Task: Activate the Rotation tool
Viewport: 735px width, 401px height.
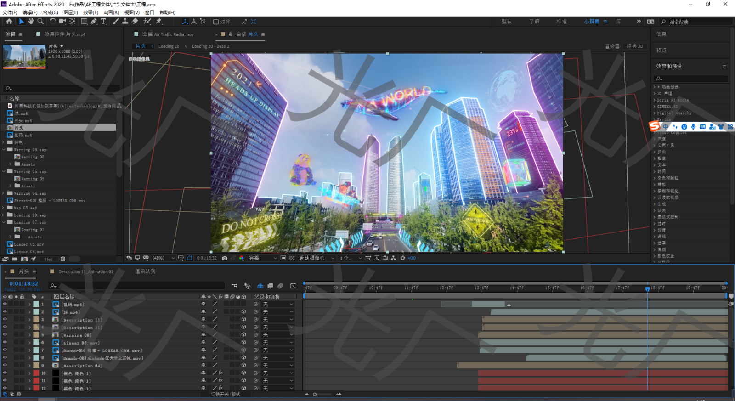Action: 52,22
